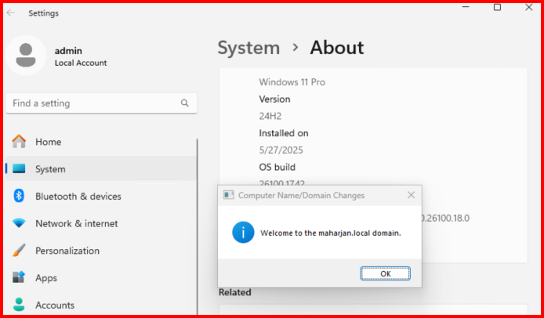
Task: Open Apps settings
Action: click(100, 278)
